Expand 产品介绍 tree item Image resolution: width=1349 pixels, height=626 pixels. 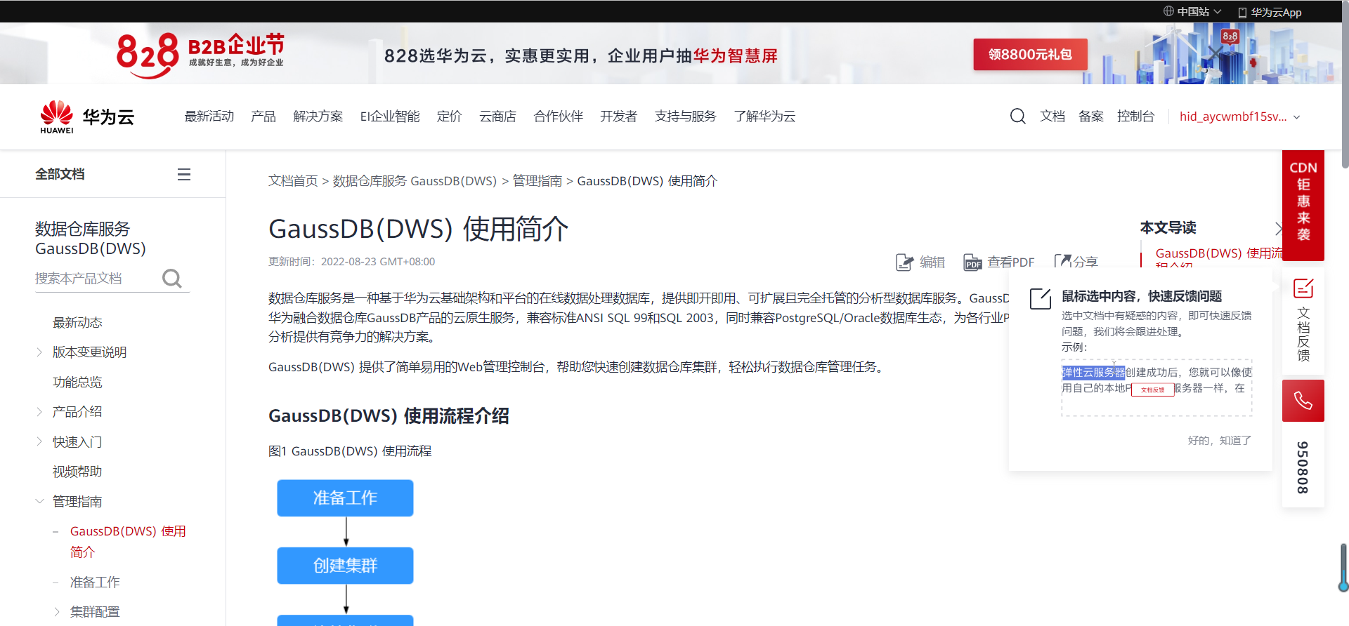click(x=39, y=412)
